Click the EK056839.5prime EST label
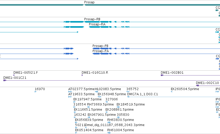 click(89, 120)
